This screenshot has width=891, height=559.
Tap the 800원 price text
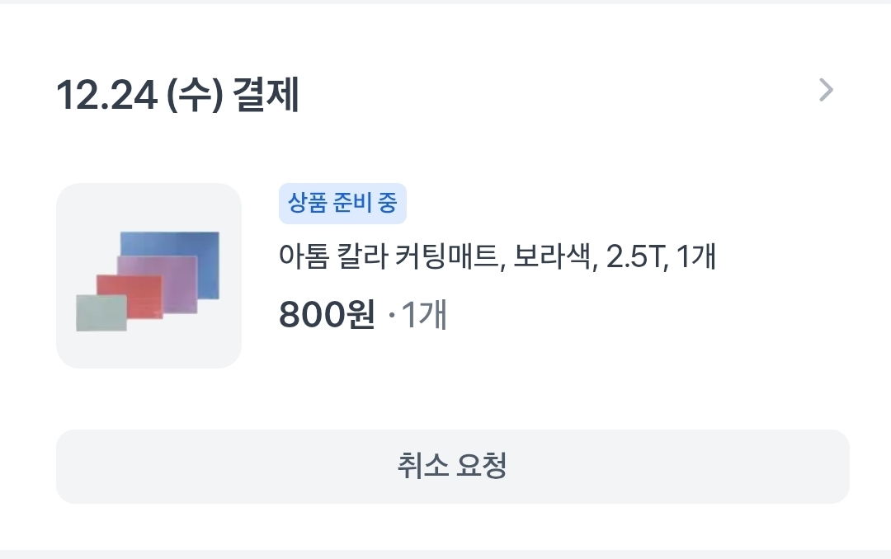[x=327, y=314]
